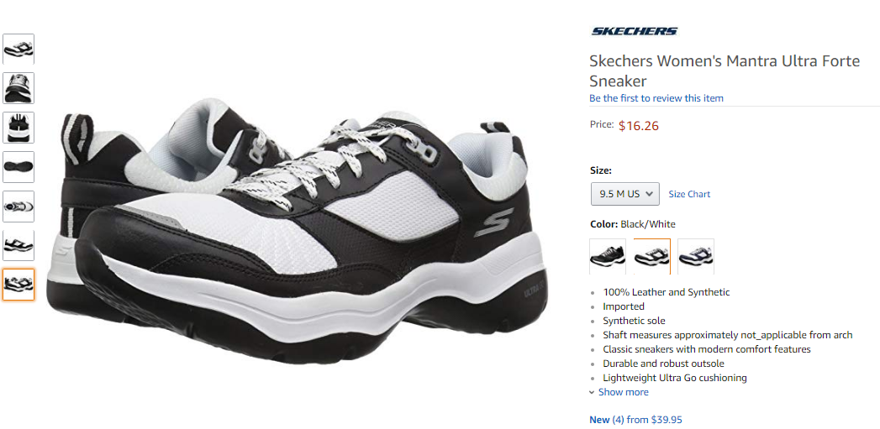The image size is (880, 429).
Task: Select the first side-view shoe thumbnail
Action: click(18, 49)
